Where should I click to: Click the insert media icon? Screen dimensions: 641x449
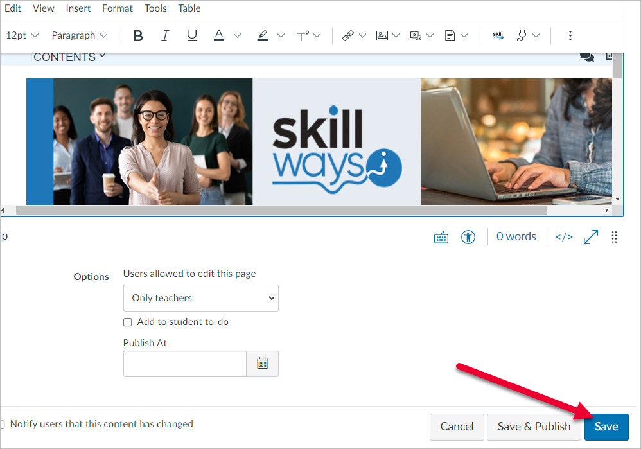416,36
